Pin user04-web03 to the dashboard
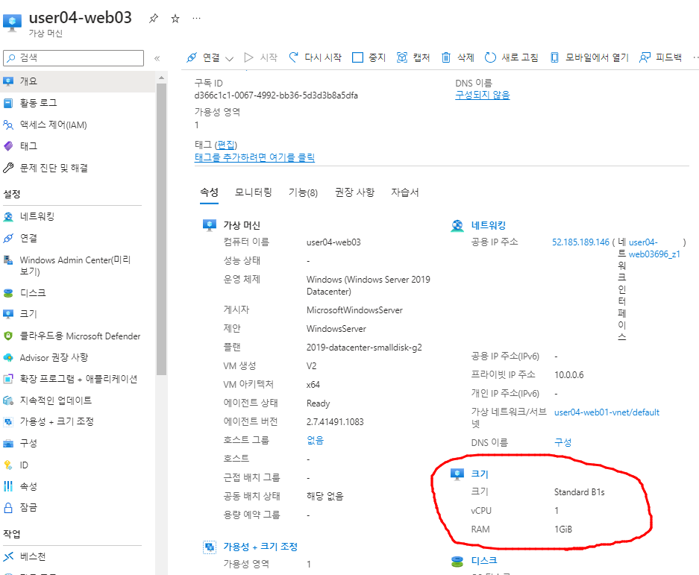This screenshot has height=575, width=699. click(x=154, y=19)
